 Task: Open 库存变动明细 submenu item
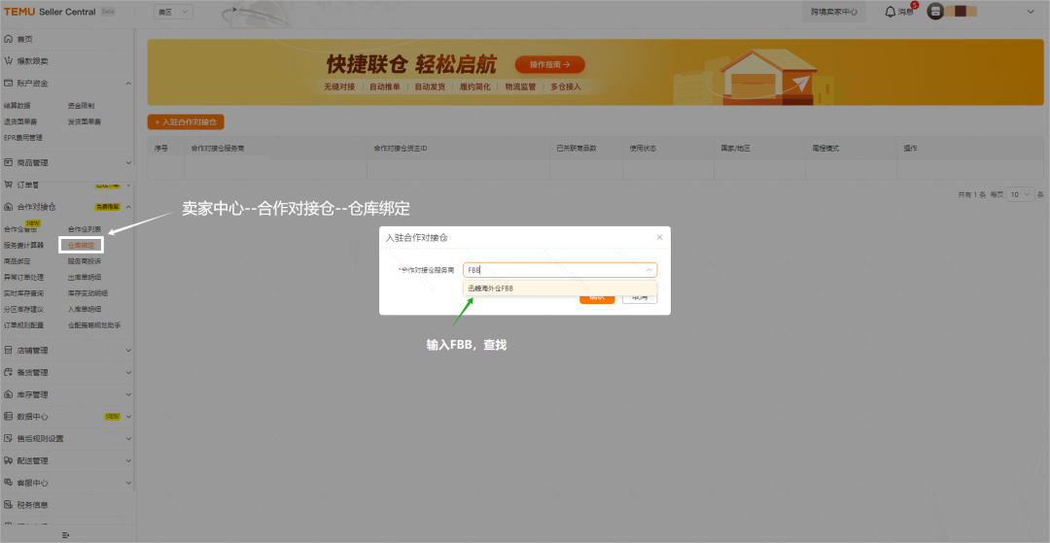(87, 293)
